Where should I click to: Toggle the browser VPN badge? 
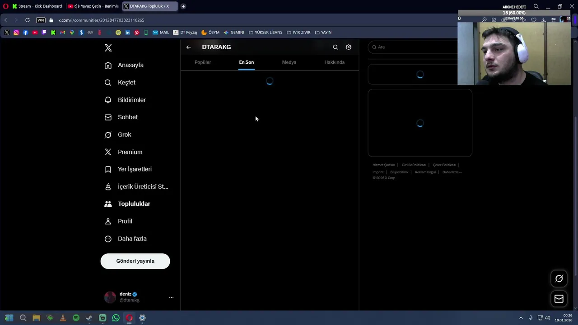[41, 20]
